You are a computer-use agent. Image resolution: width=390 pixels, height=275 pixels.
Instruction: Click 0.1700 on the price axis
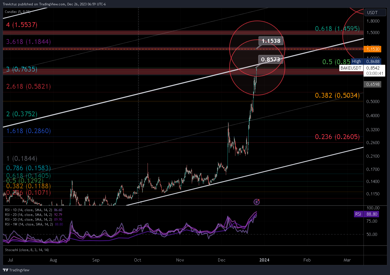[373, 169]
